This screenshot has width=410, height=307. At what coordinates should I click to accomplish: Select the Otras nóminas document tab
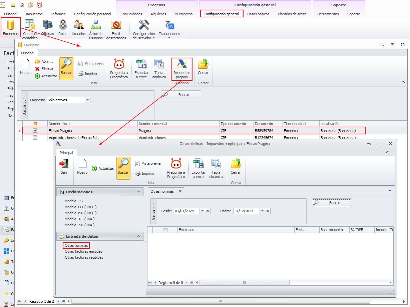162,191
